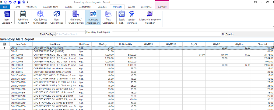Open Mismatch Inventory Valuation

[150, 17]
